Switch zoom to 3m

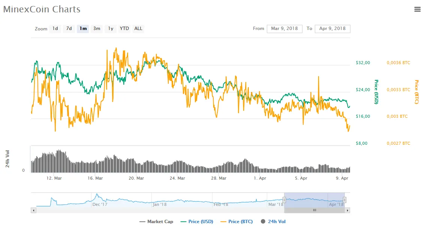tap(97, 28)
